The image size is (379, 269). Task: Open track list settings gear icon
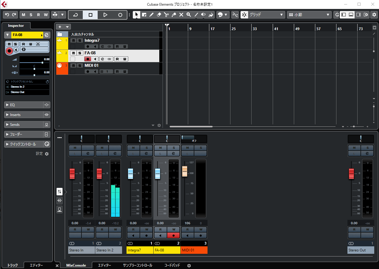click(159, 126)
